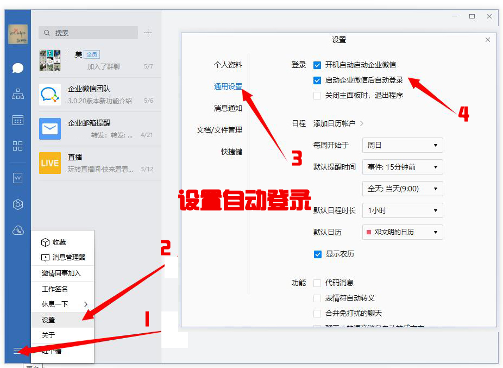
Task: Expand the 休息一下 submenu arrow
Action: click(x=86, y=304)
